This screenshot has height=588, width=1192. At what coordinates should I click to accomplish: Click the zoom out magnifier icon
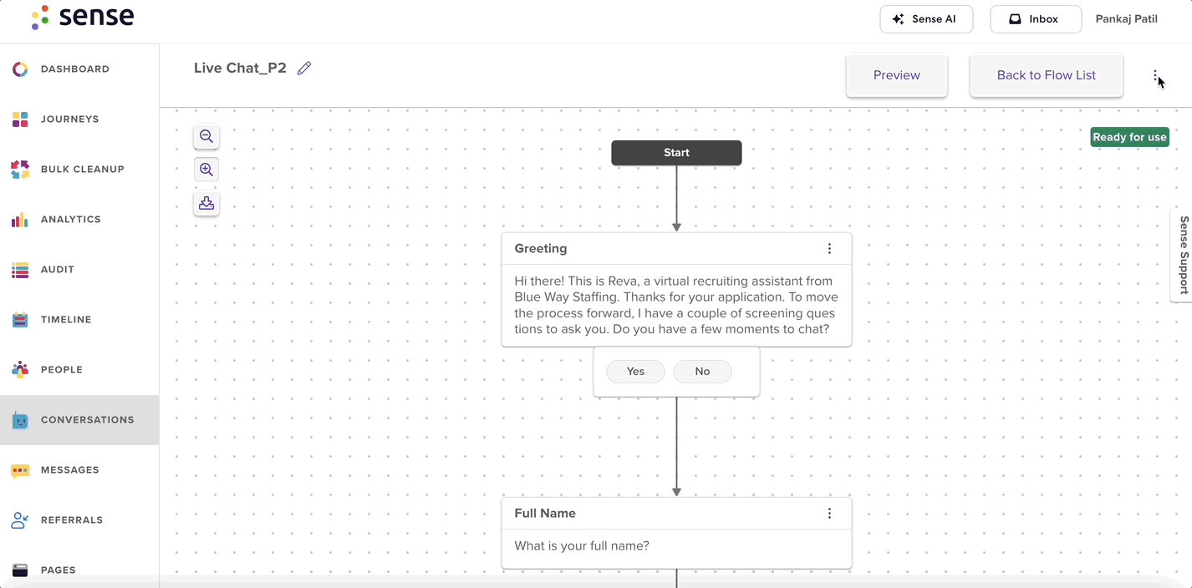click(206, 136)
